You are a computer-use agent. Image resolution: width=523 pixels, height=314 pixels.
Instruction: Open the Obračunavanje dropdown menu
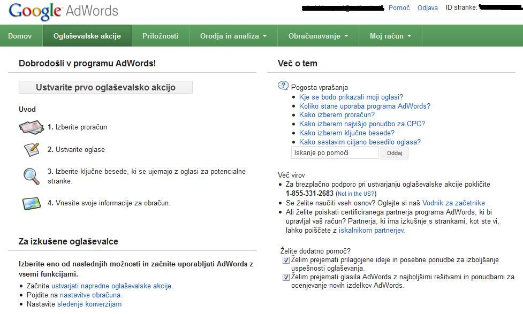click(318, 36)
